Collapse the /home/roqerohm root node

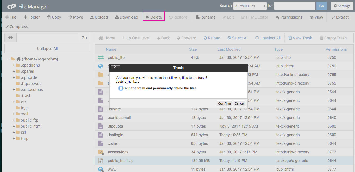click(9, 59)
